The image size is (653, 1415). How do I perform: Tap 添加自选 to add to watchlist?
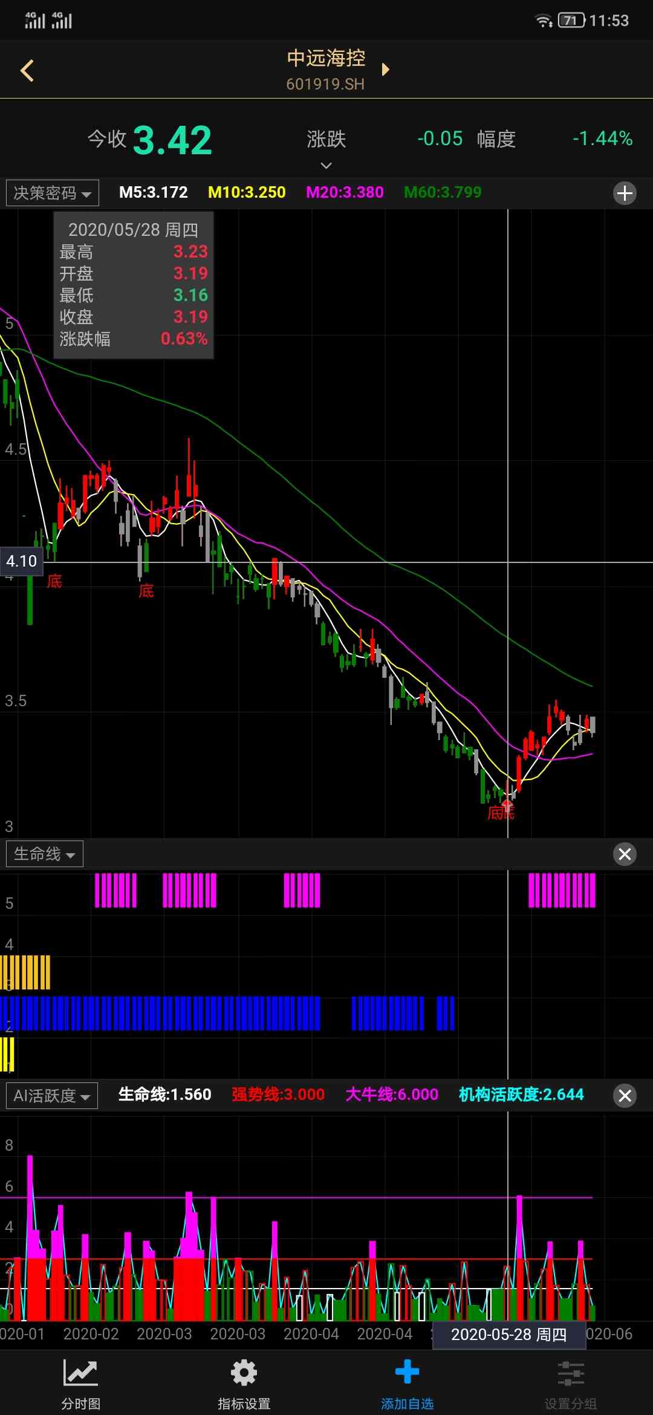(407, 1381)
